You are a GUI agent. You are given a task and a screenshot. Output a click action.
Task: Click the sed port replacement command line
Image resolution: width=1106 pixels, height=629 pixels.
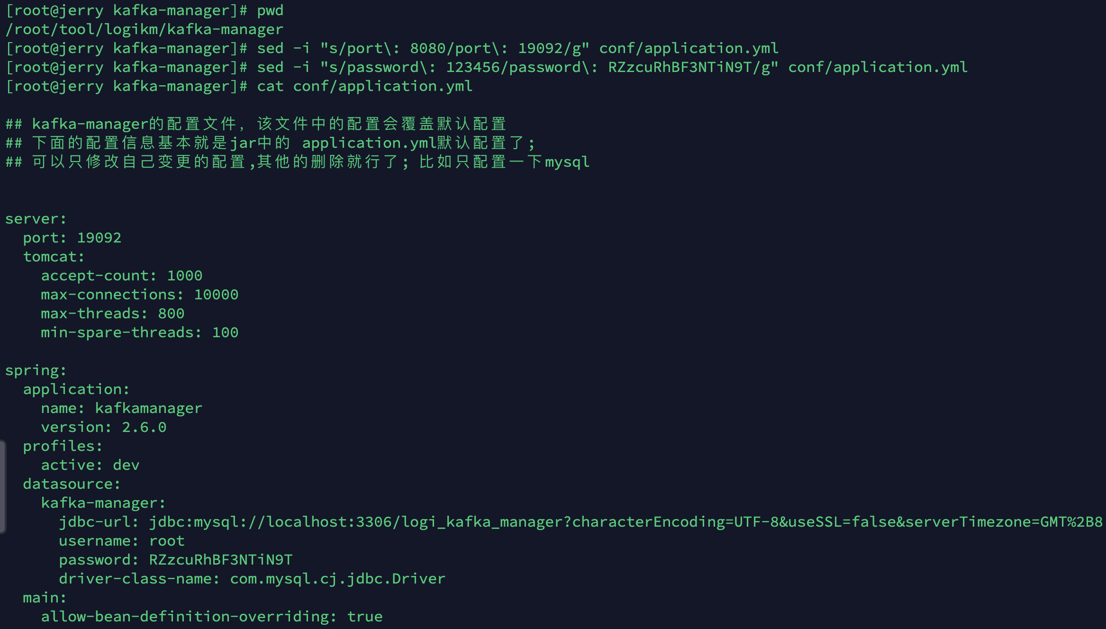(517, 48)
